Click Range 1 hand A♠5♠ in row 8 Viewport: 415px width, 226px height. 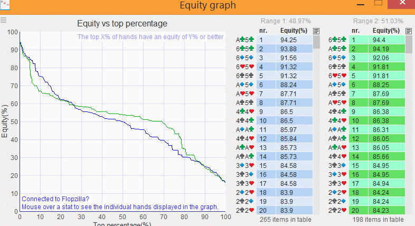[x=245, y=103]
